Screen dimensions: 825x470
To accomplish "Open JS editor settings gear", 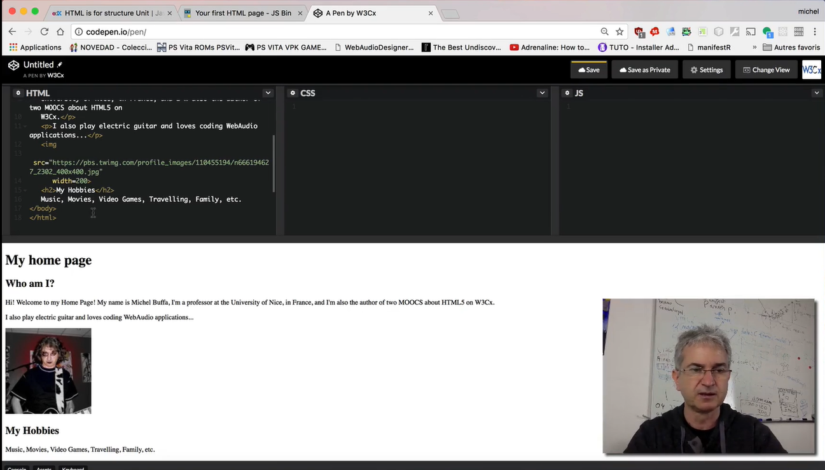I will [x=567, y=93].
